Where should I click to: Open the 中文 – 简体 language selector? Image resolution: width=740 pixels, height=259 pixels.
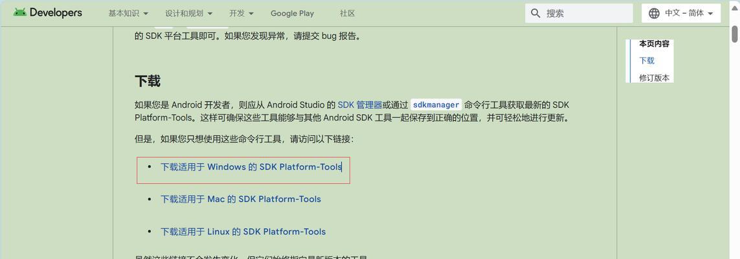681,13
